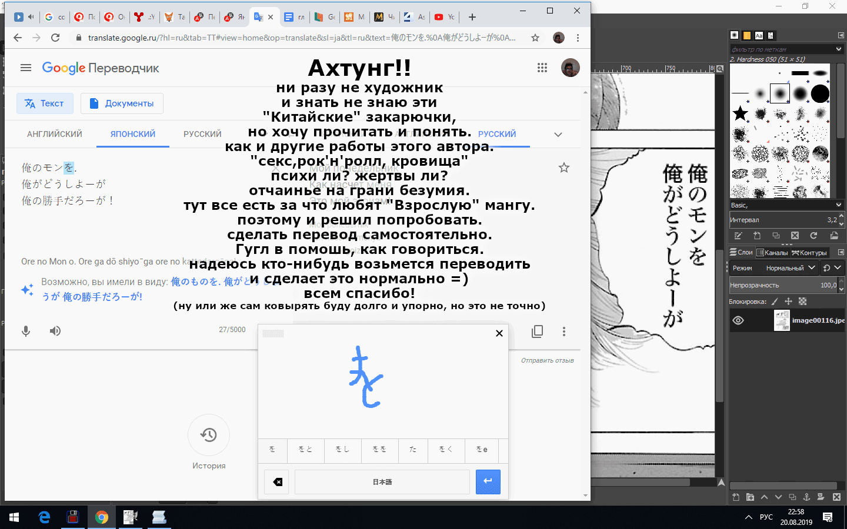Confirm handwriting input with blue enter button
The height and width of the screenshot is (529, 847).
tap(488, 482)
